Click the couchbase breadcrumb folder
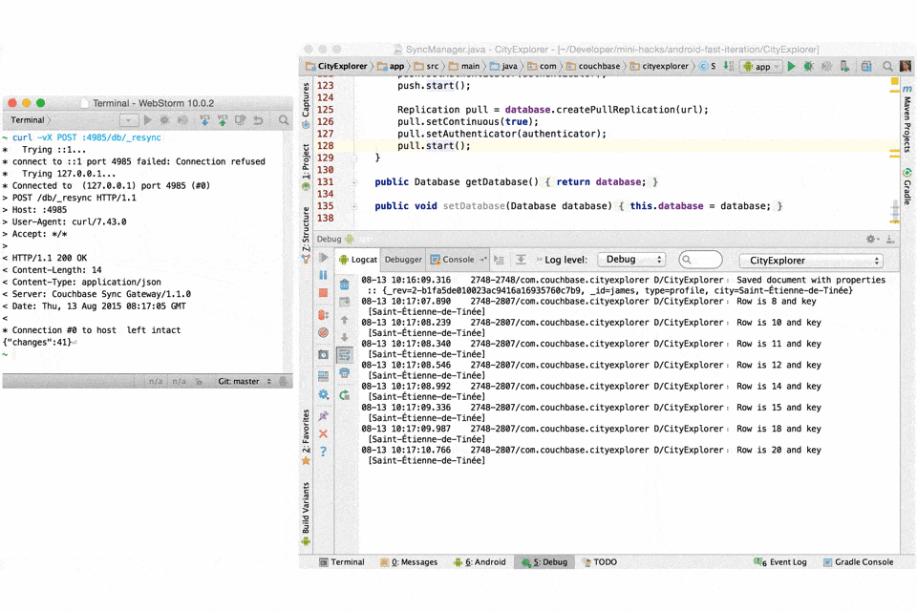The width and height of the screenshot is (917, 611). [x=593, y=66]
